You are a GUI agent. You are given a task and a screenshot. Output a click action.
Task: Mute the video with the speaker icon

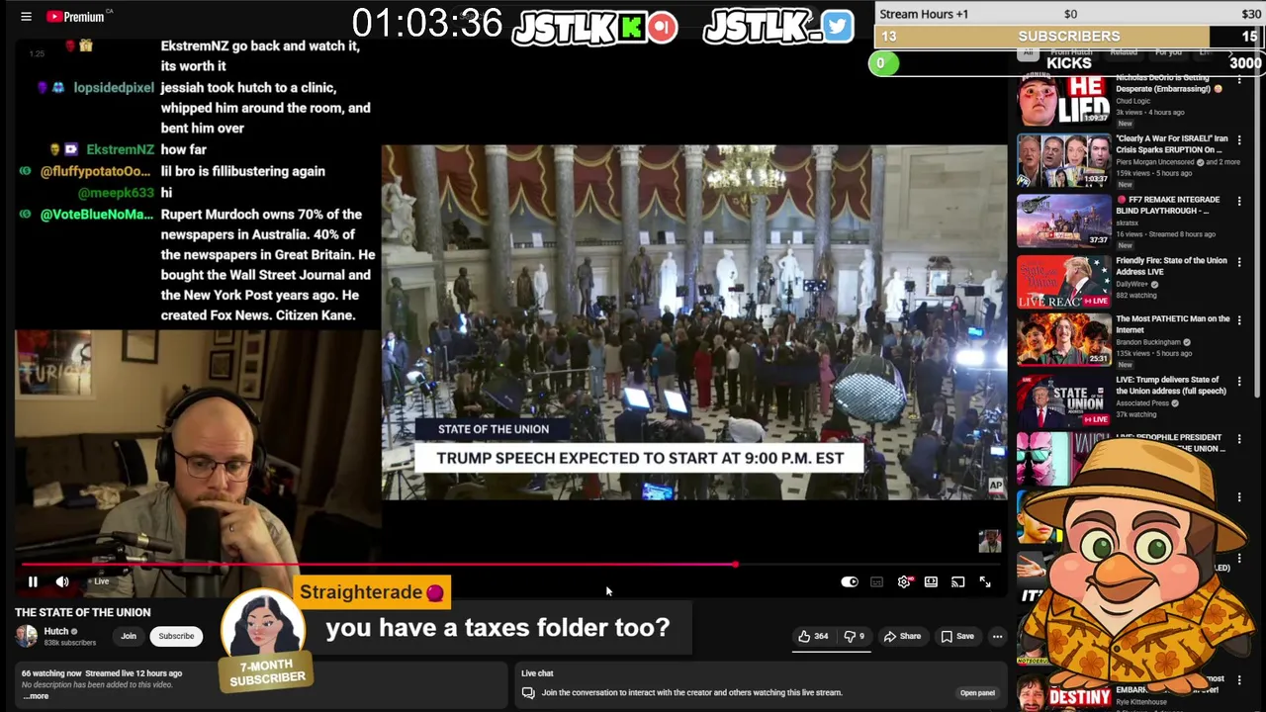click(62, 582)
